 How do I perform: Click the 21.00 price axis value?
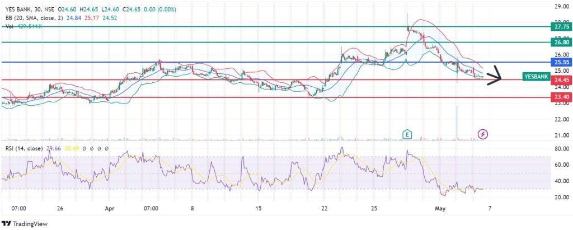coord(561,135)
